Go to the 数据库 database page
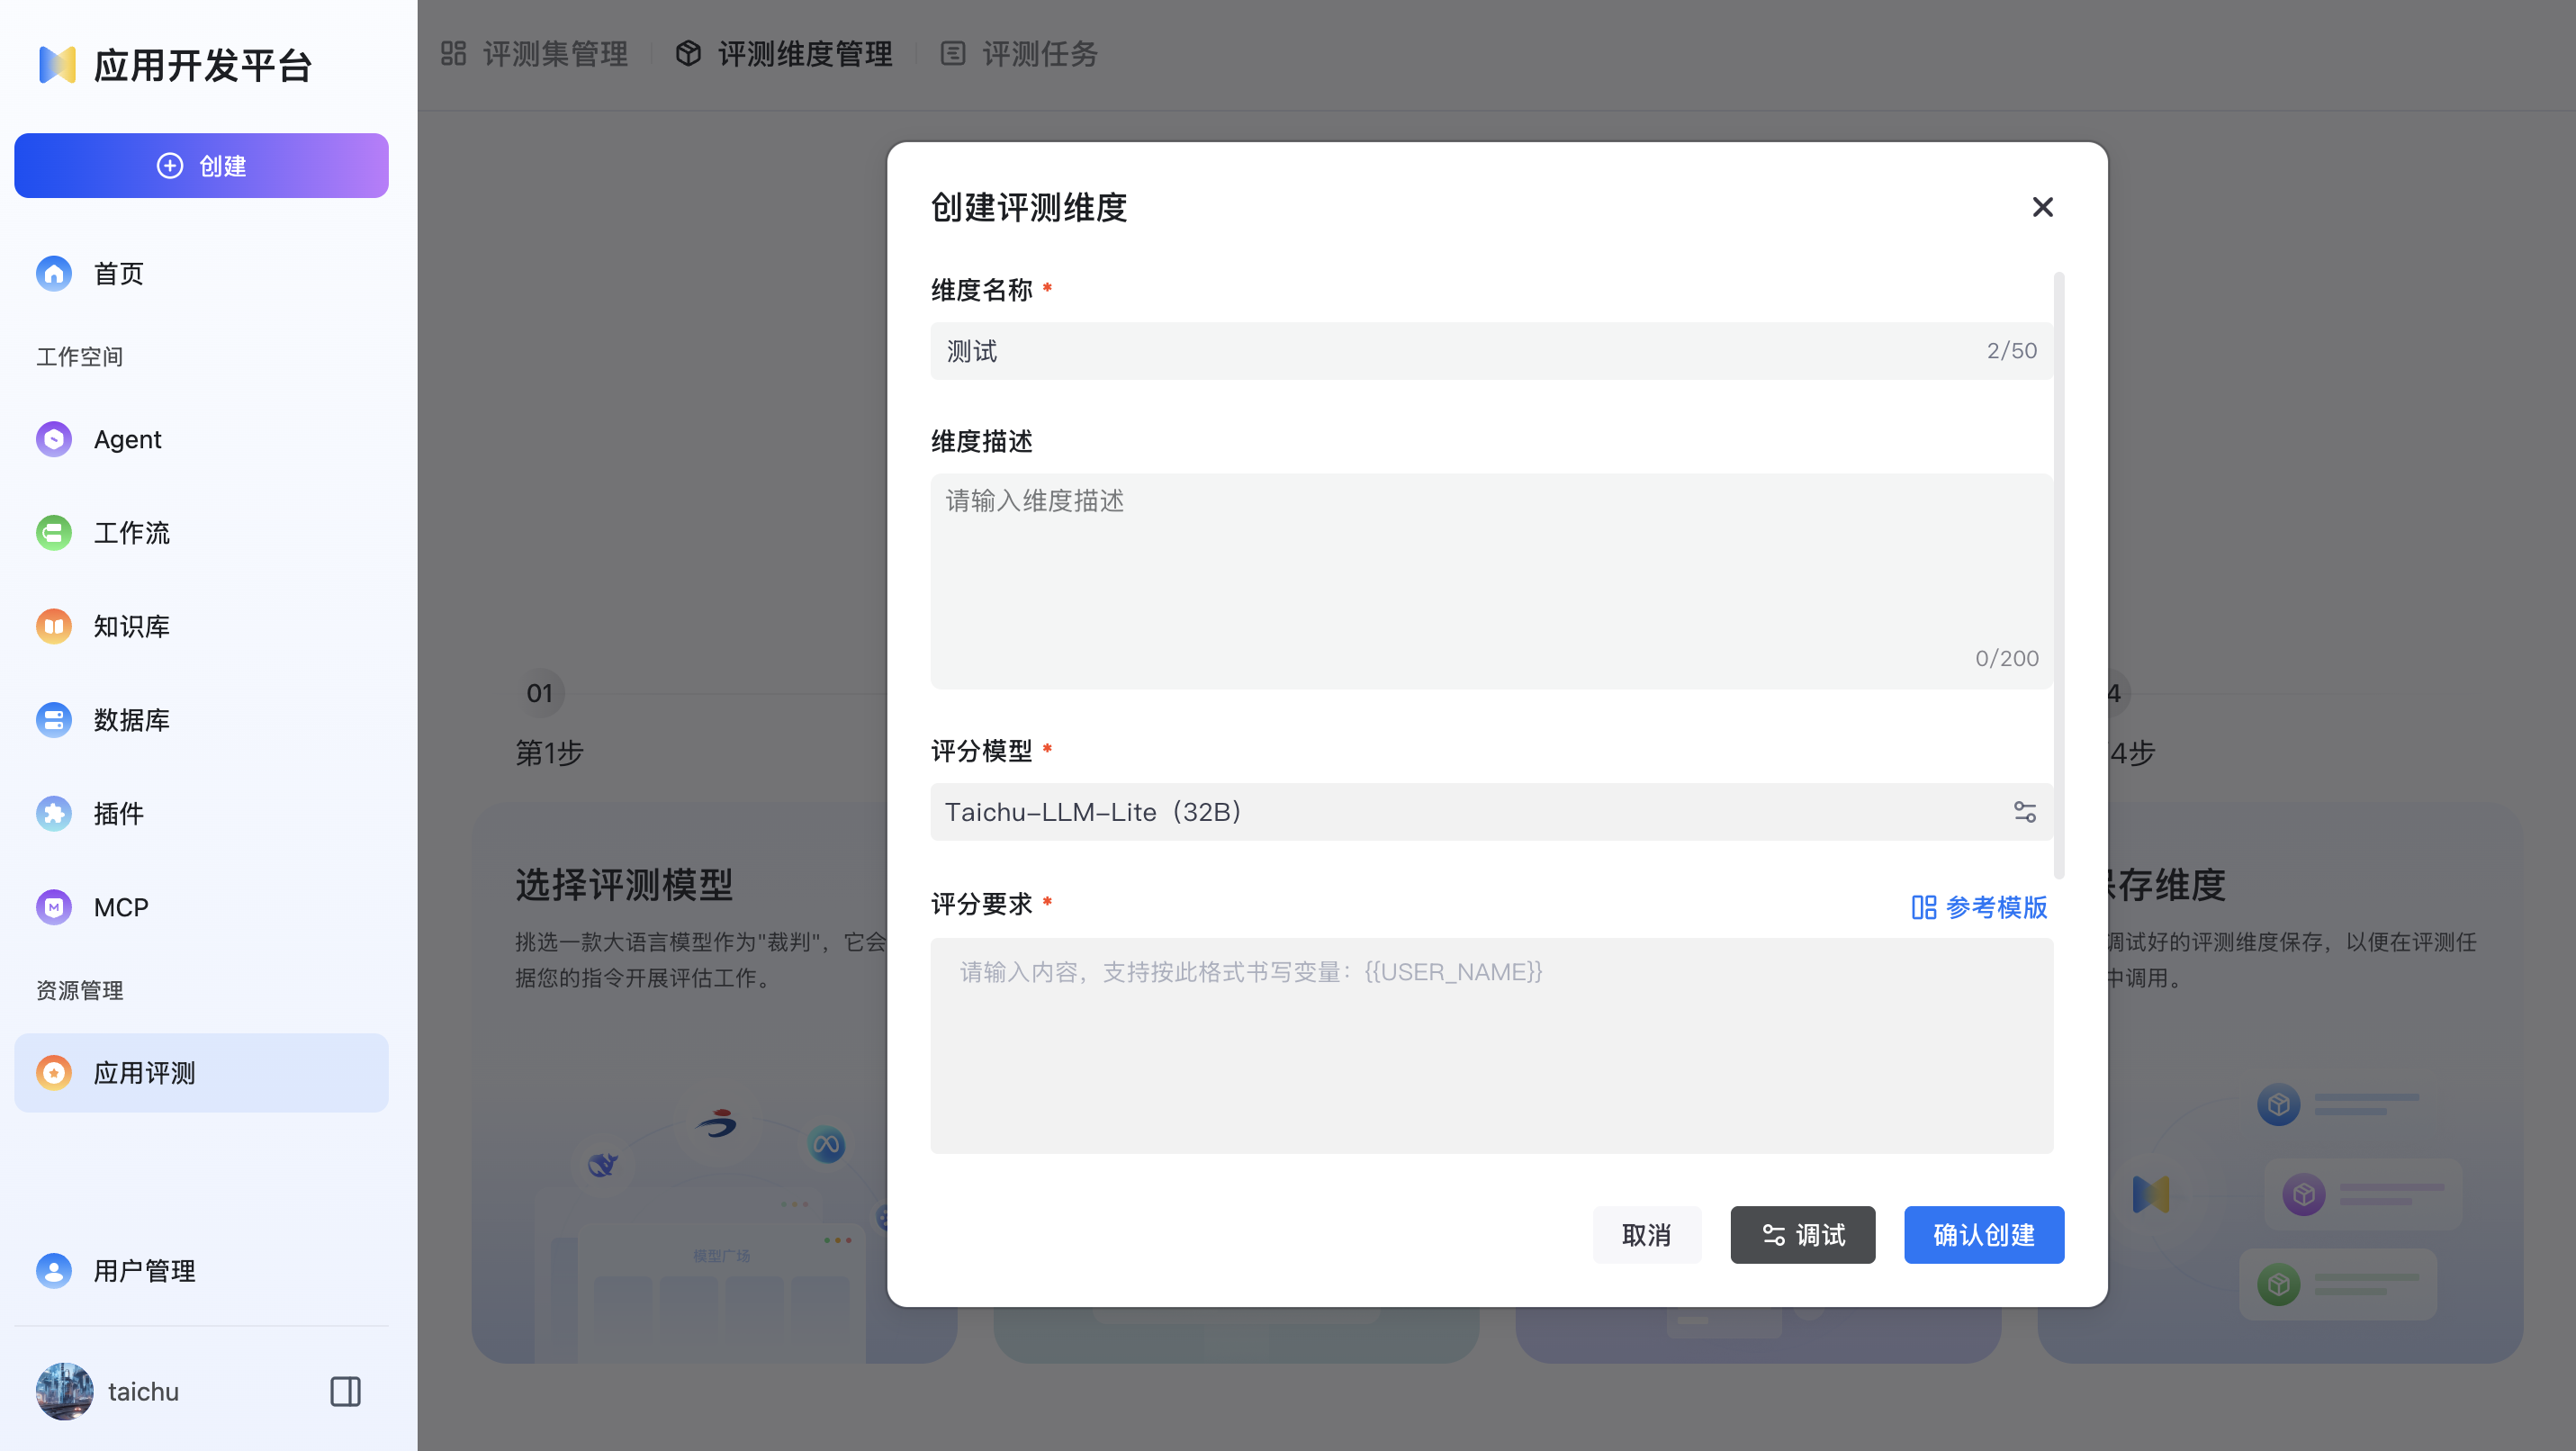2576x1451 pixels. (131, 720)
